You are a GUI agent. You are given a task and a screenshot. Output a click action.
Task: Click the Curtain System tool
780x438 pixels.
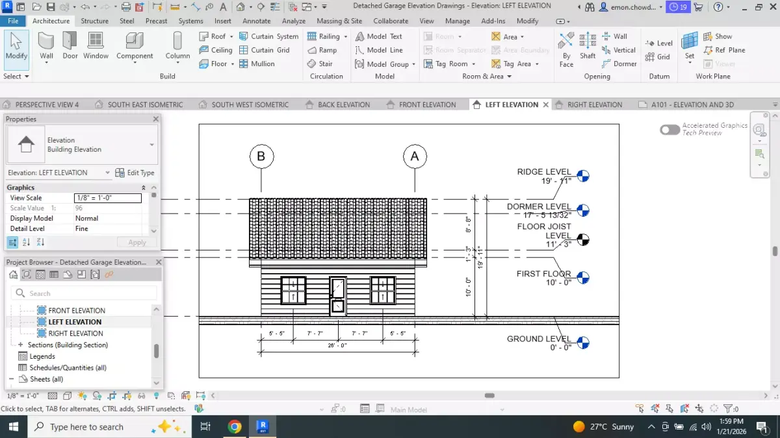[268, 36]
